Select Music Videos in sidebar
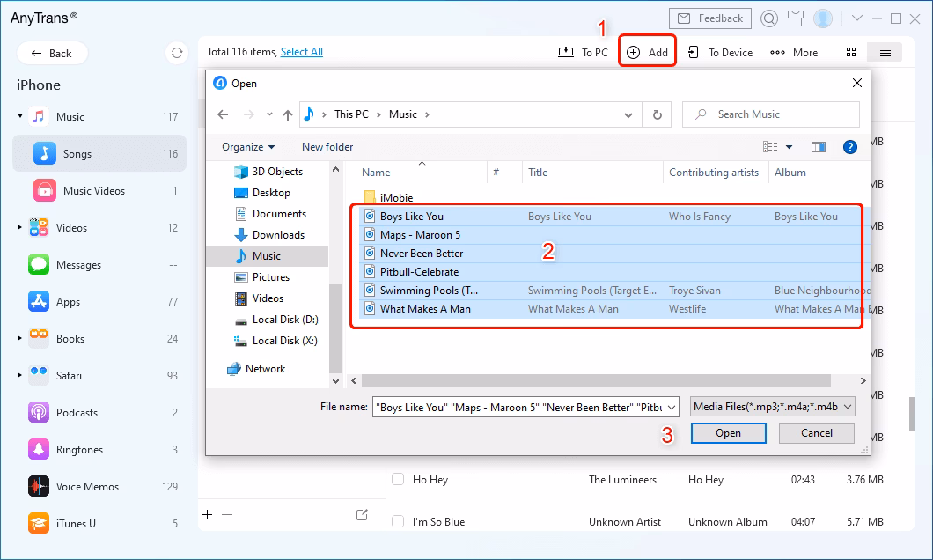 93,191
